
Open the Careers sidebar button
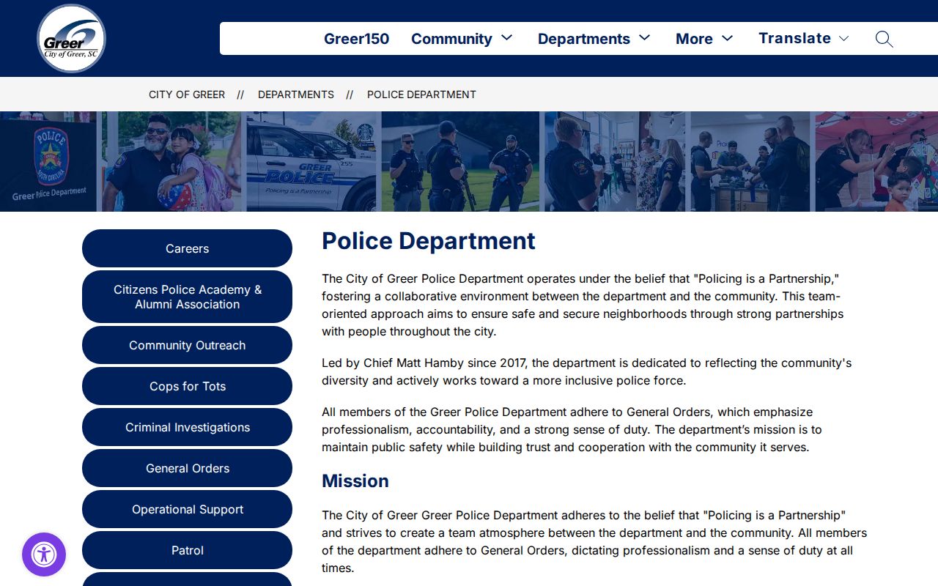pos(187,248)
